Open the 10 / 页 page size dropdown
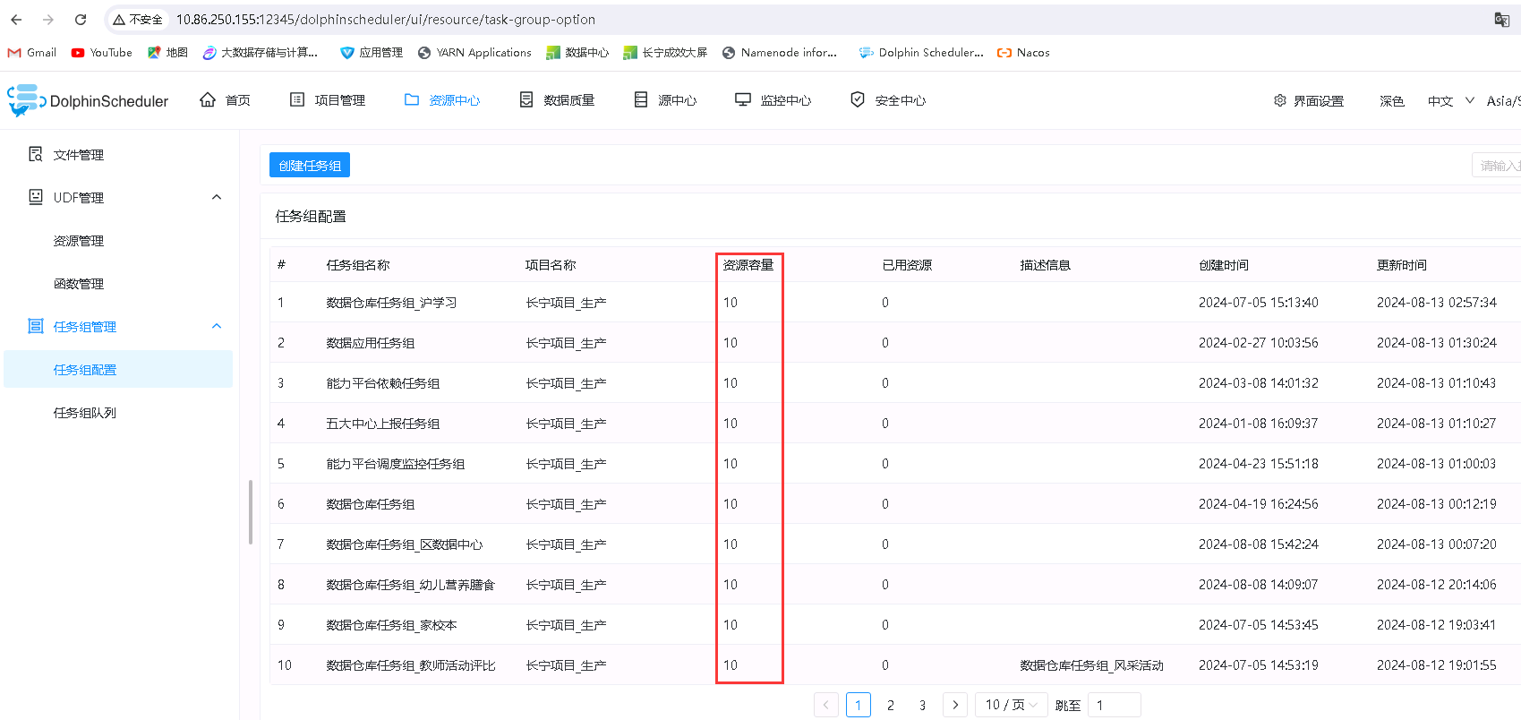Image resolution: width=1521 pixels, height=720 pixels. 1011,705
